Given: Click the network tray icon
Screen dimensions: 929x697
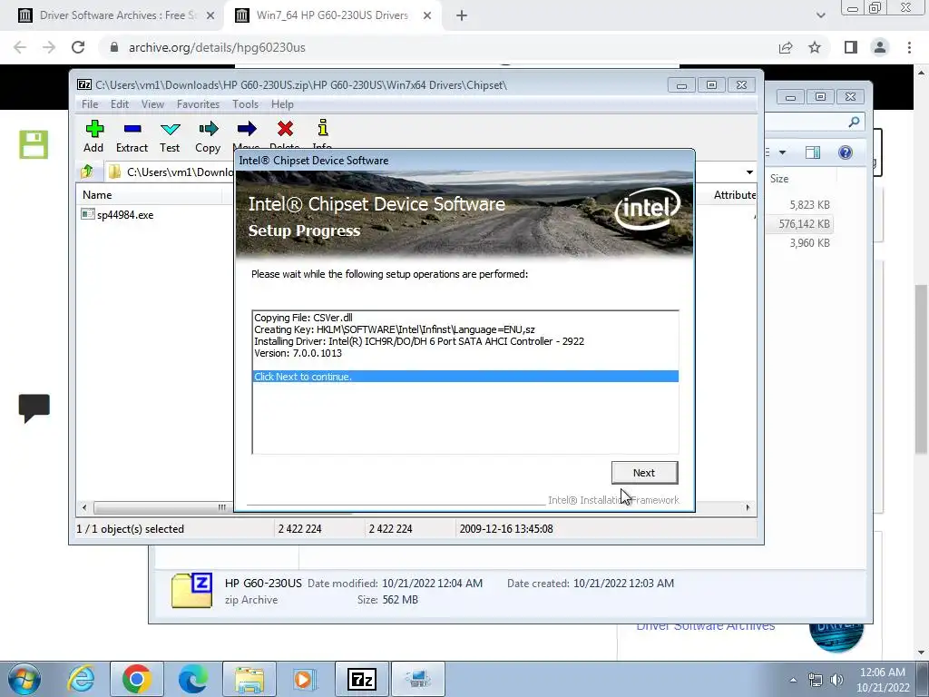Looking at the screenshot, I should (816, 680).
